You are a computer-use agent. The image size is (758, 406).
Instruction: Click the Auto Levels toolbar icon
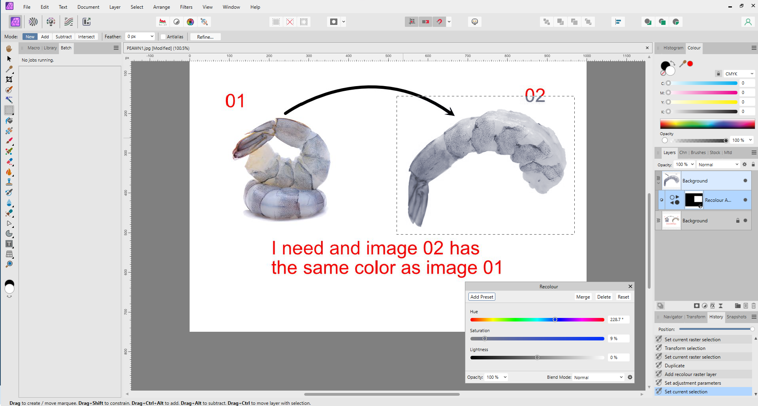pyautogui.click(x=162, y=22)
